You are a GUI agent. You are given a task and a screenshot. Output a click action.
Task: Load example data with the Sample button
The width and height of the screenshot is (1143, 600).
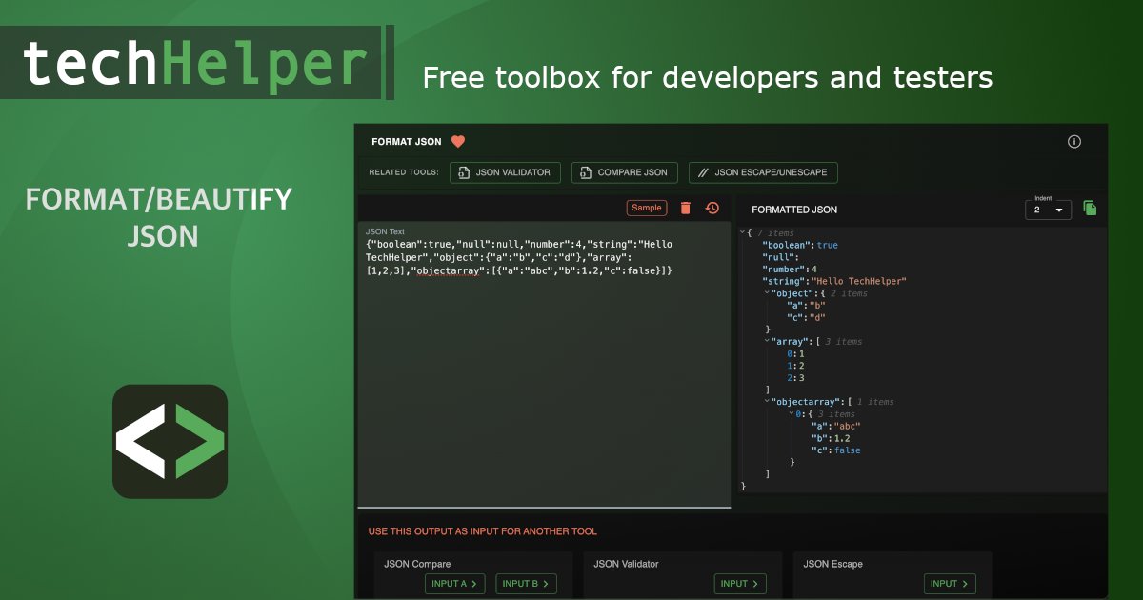point(646,208)
